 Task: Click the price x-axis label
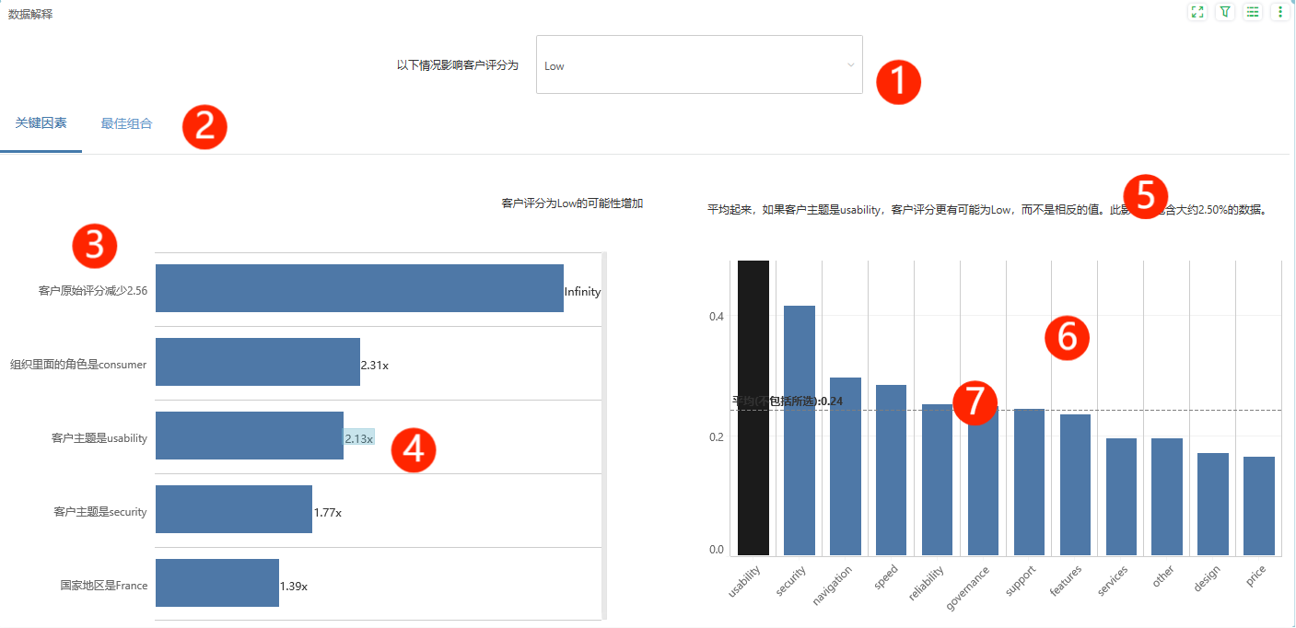pyautogui.click(x=1255, y=576)
